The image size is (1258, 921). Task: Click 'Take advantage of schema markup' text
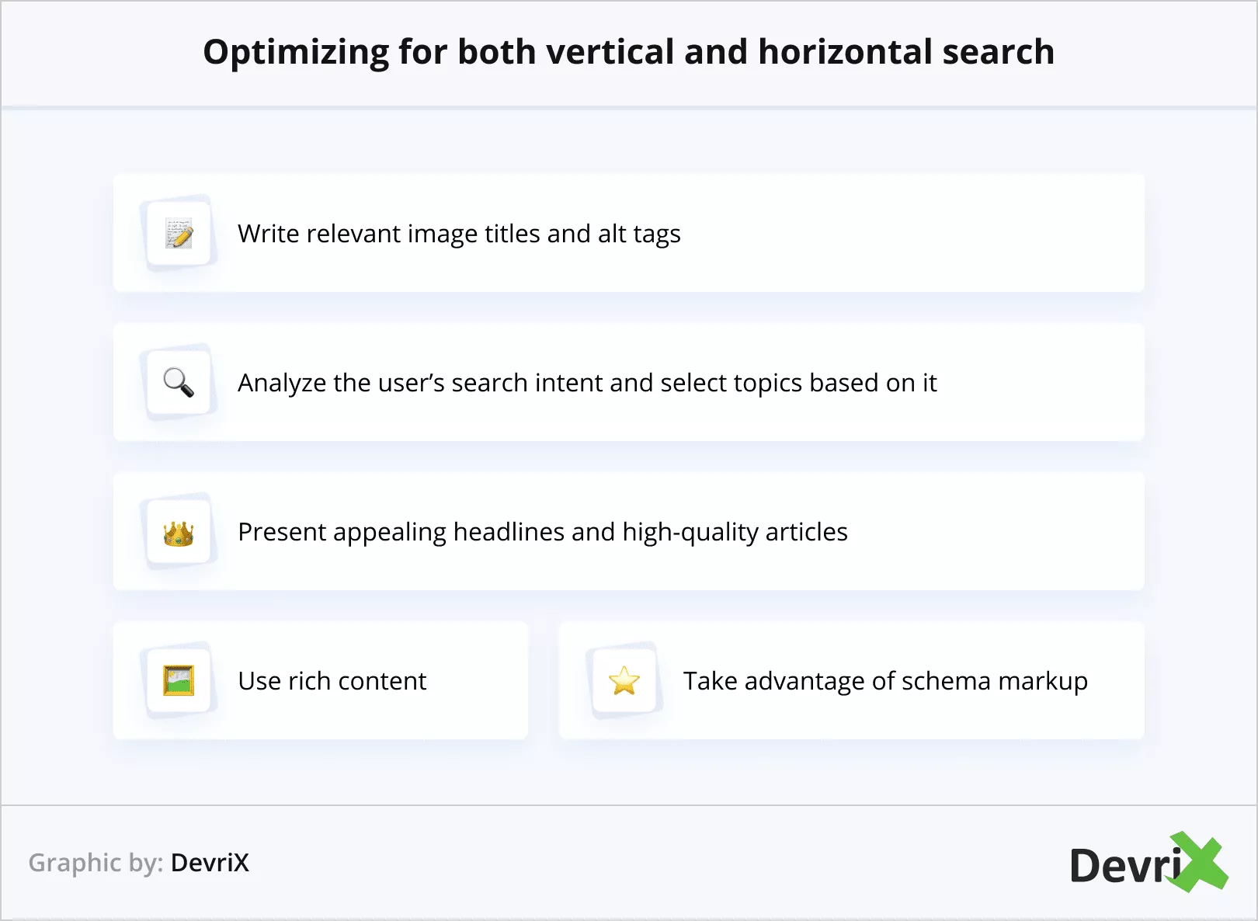point(885,681)
